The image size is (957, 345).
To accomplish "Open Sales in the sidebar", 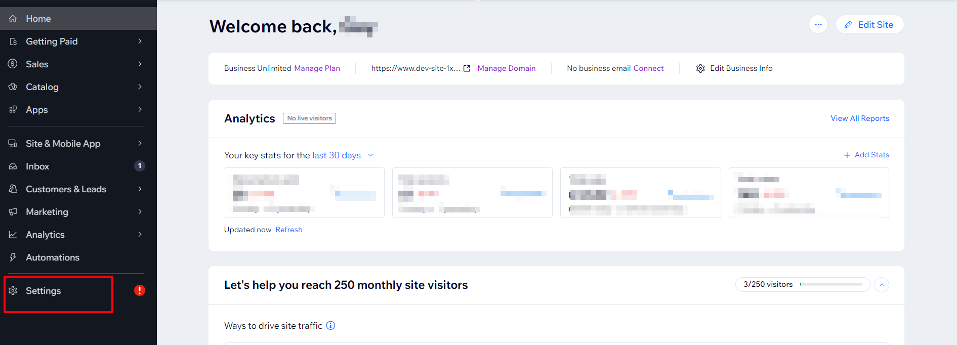I will click(x=37, y=64).
